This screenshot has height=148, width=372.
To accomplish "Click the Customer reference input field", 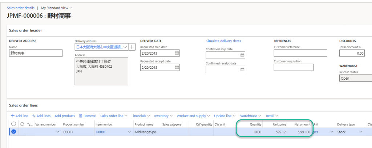I will (x=300, y=53).
